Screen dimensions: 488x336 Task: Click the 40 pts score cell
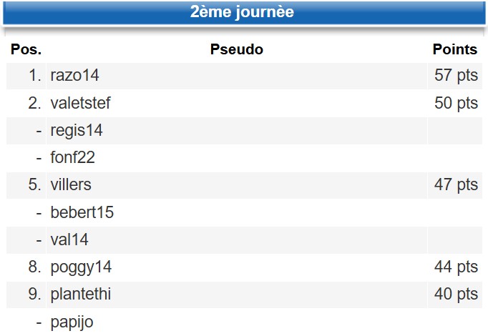pos(456,294)
